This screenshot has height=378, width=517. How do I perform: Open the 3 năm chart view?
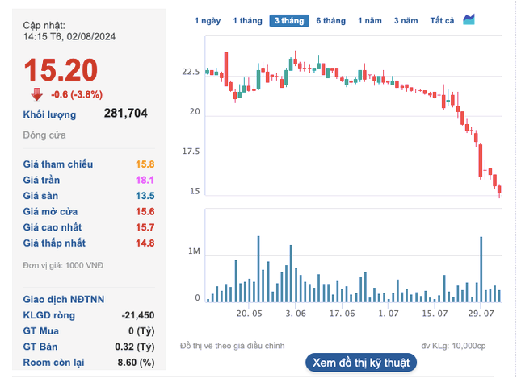[x=406, y=20]
